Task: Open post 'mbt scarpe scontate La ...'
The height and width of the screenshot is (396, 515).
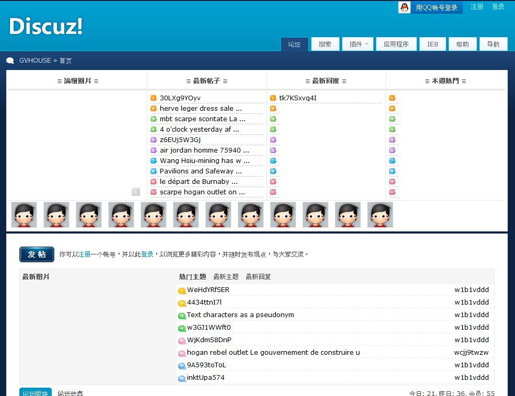Action: pos(203,119)
